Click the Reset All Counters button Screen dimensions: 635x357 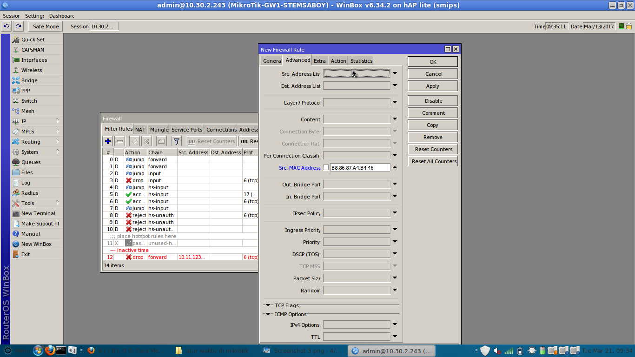pos(433,161)
